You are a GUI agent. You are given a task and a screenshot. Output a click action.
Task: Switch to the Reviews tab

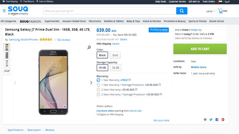pos(50,130)
